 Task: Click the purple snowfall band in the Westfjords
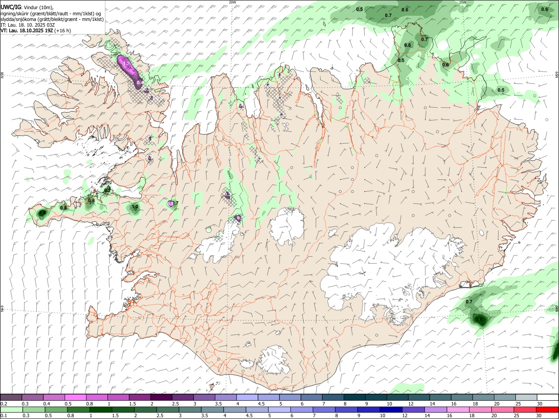[x=131, y=72]
